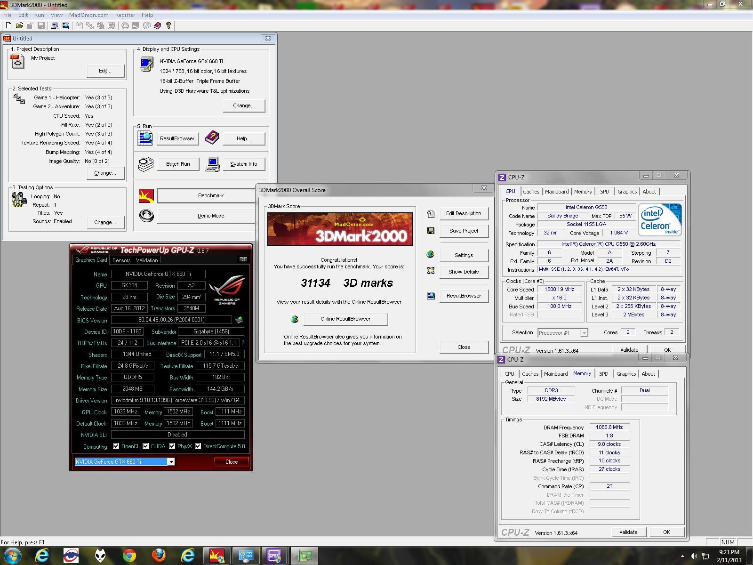Click Validate in the lower CPU-Z window
This screenshot has height=565, width=753.
(628, 532)
